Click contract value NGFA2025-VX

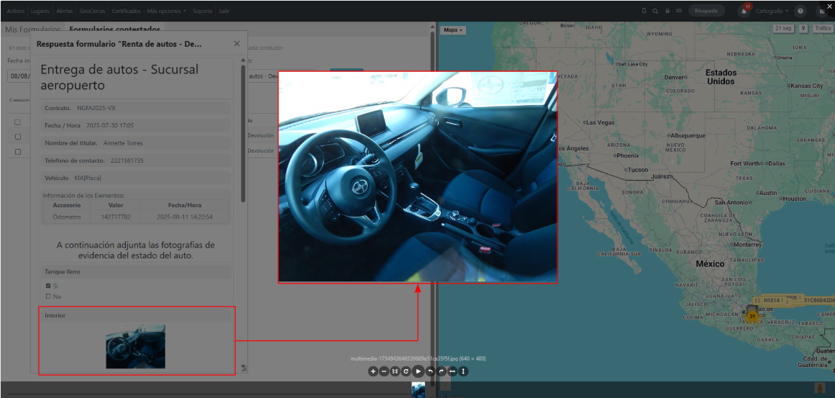pos(96,108)
